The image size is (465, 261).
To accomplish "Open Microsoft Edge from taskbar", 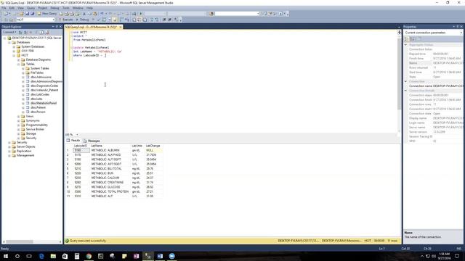I will pyautogui.click(x=41, y=256).
